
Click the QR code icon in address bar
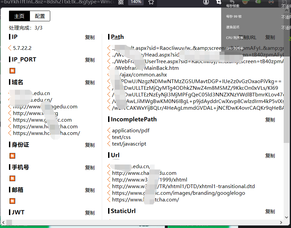coord(121,2)
